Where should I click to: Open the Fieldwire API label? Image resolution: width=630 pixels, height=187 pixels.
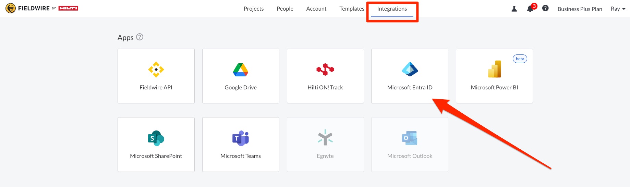tap(156, 87)
